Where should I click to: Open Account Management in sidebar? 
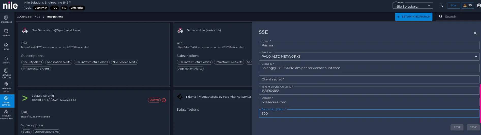[6, 114]
